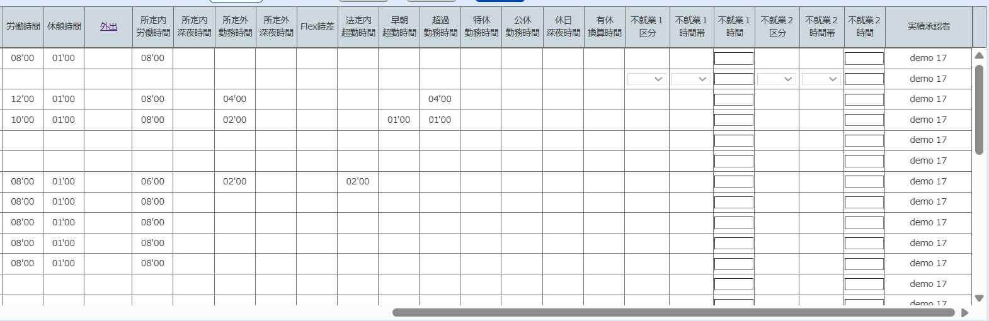Click the 02'00 法定内超勤時間 cell
989x321 pixels.
pyautogui.click(x=358, y=181)
